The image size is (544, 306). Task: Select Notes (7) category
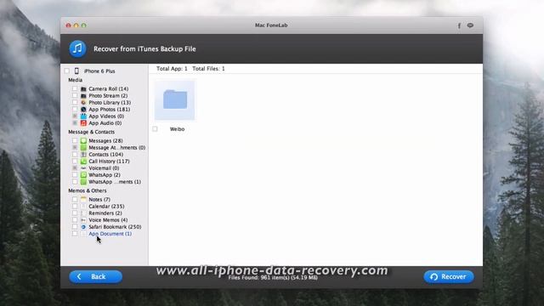point(99,200)
